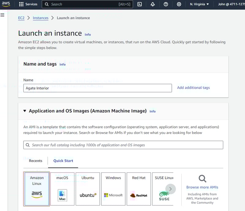Switch to the Recents tab
The width and height of the screenshot is (245, 211).
pos(36,161)
